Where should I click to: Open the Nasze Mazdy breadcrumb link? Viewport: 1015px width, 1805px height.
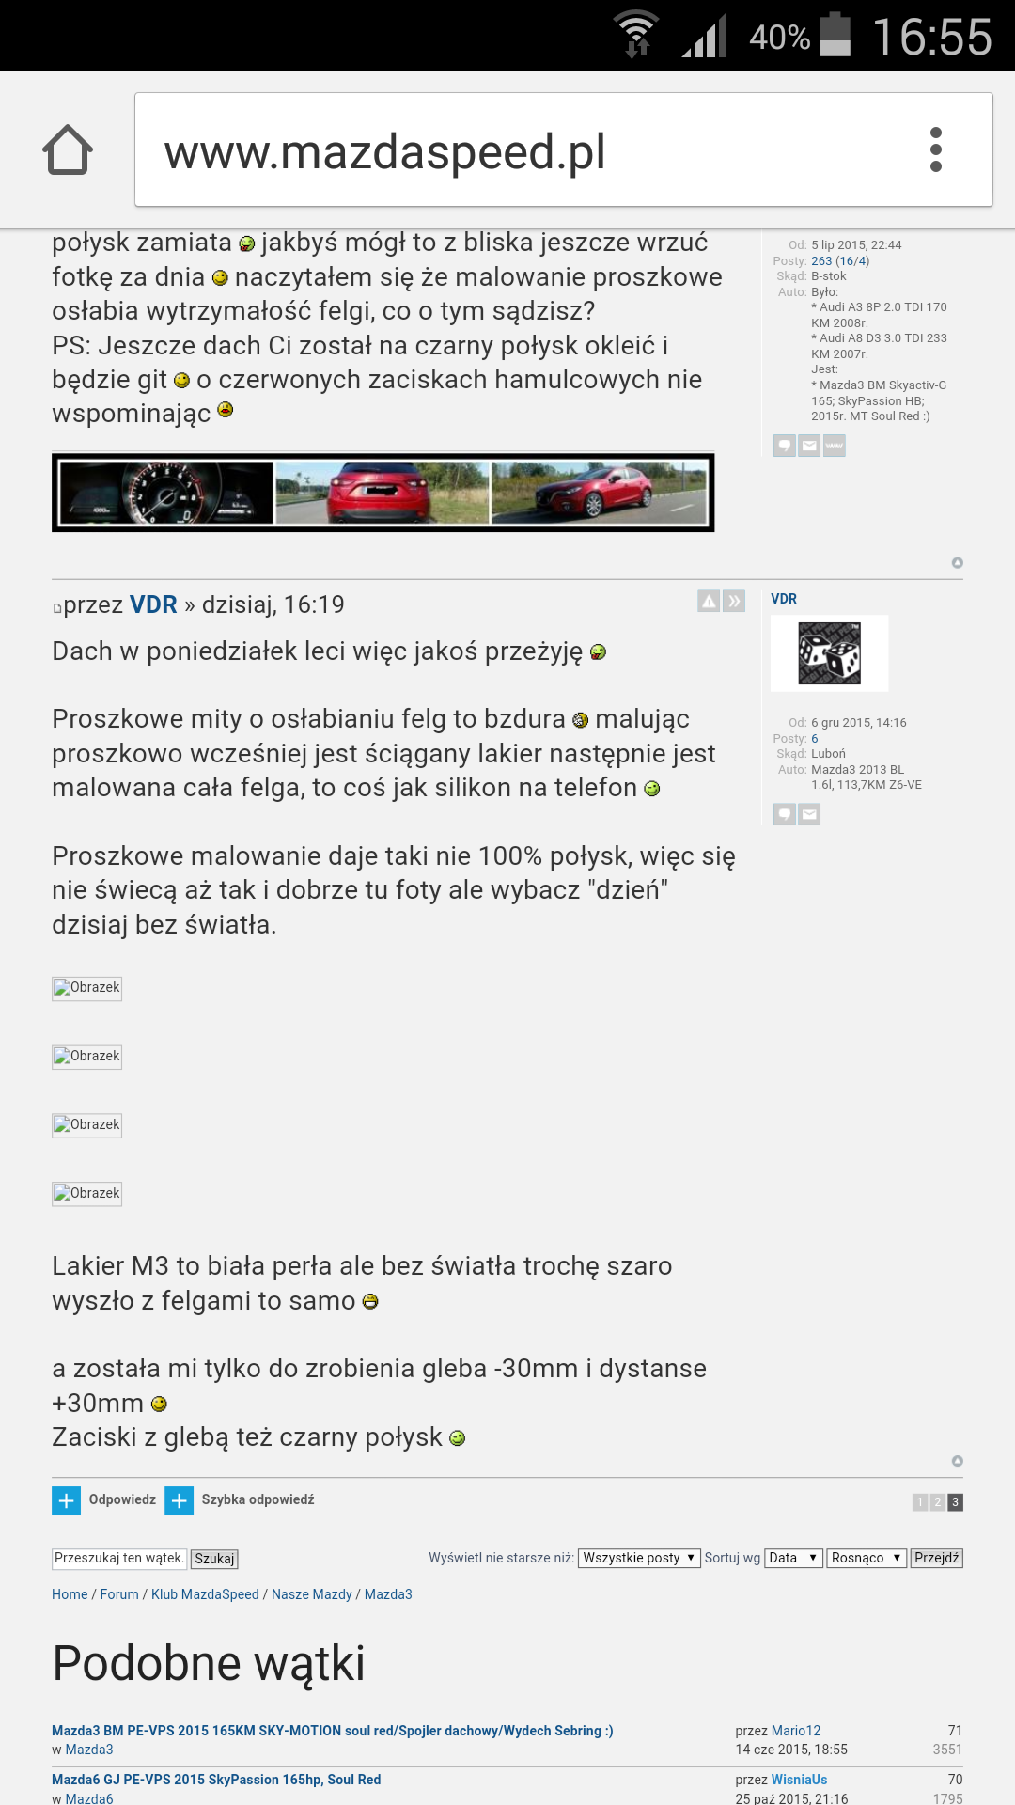coord(311,1594)
